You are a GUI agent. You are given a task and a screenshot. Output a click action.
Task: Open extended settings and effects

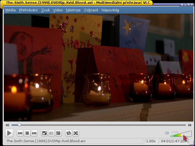point(58,133)
